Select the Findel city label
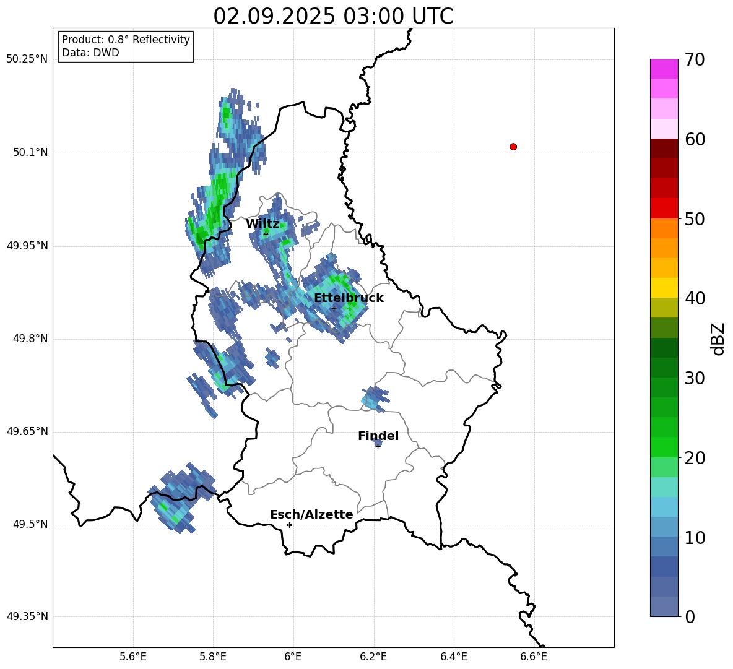The image size is (733, 669). tap(378, 436)
